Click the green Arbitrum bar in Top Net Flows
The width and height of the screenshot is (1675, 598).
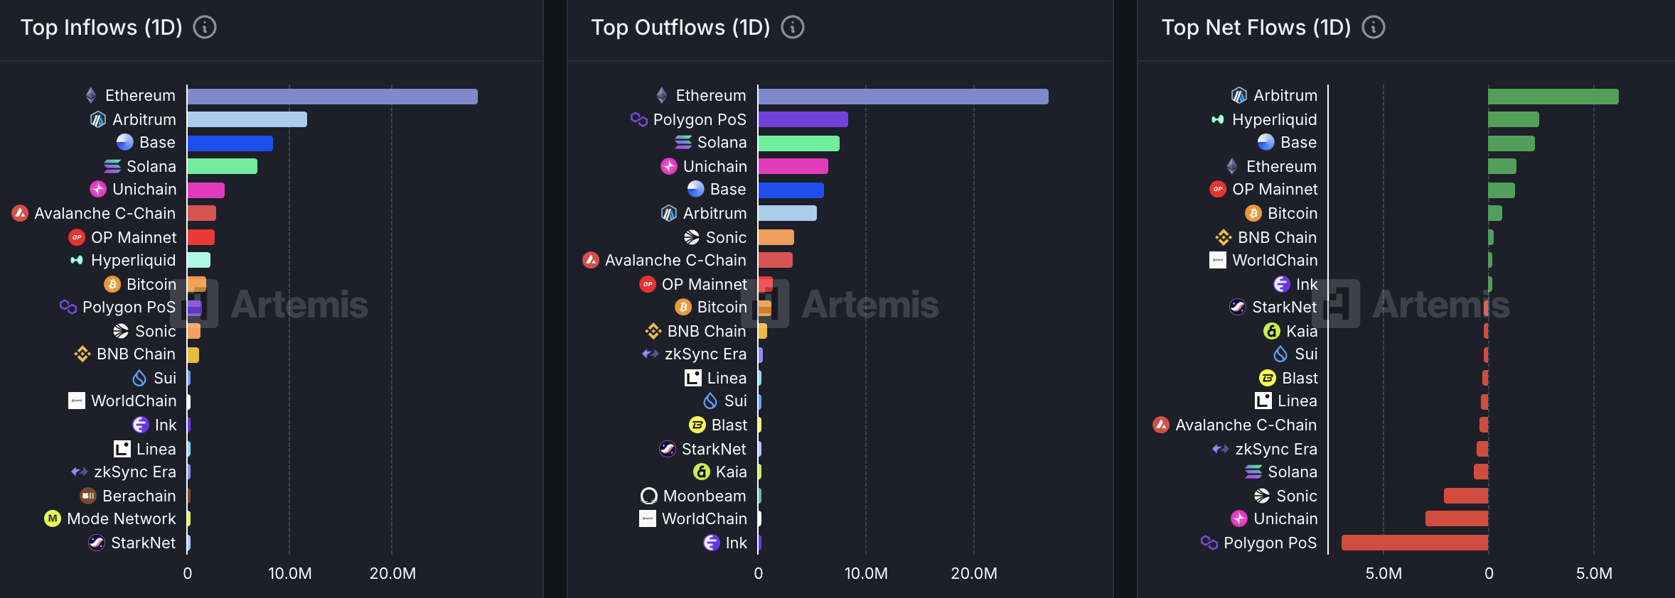click(1553, 97)
